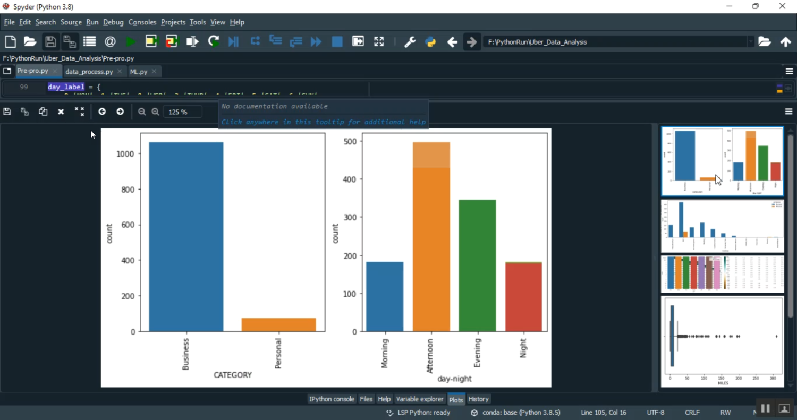Show the previous plot
The width and height of the screenshot is (797, 420).
coord(102,112)
